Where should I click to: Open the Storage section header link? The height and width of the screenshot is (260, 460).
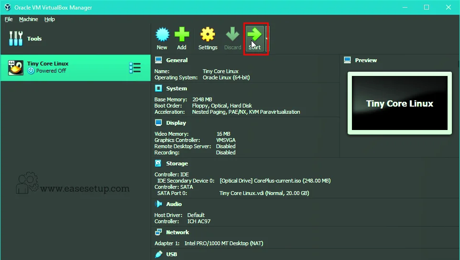[x=177, y=163]
